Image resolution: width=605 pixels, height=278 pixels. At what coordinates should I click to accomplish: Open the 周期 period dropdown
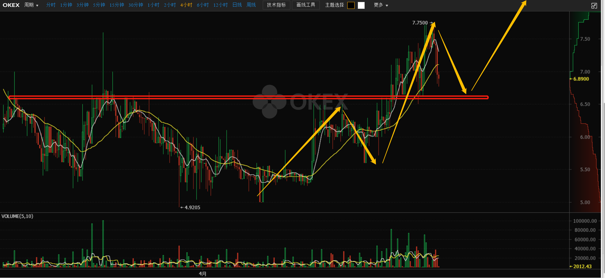pyautogui.click(x=31, y=5)
